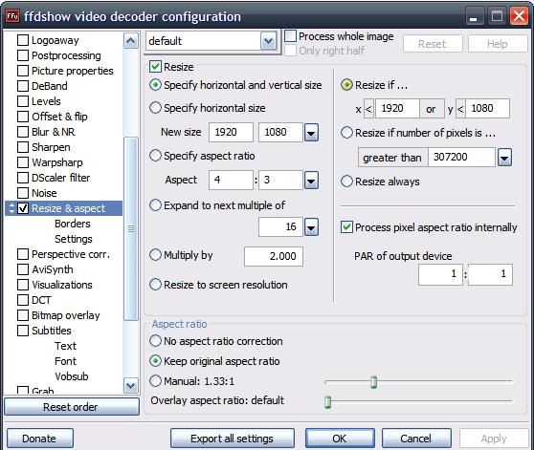Viewport: 534px width, 450px height.
Task: Enable the DeBand checkbox
Action: click(x=23, y=86)
